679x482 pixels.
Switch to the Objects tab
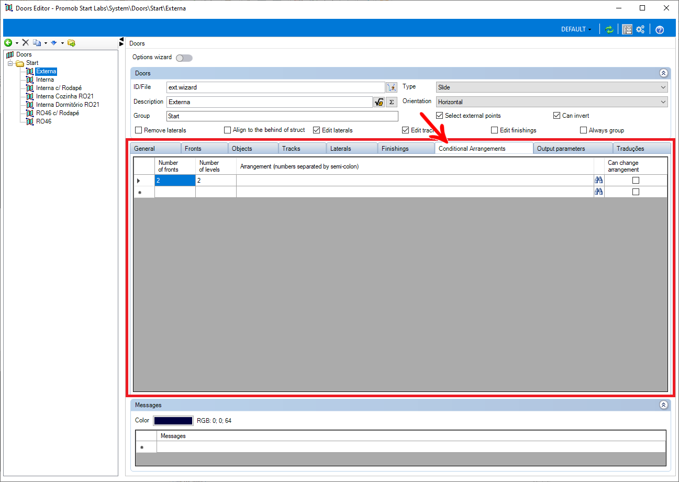click(x=253, y=149)
